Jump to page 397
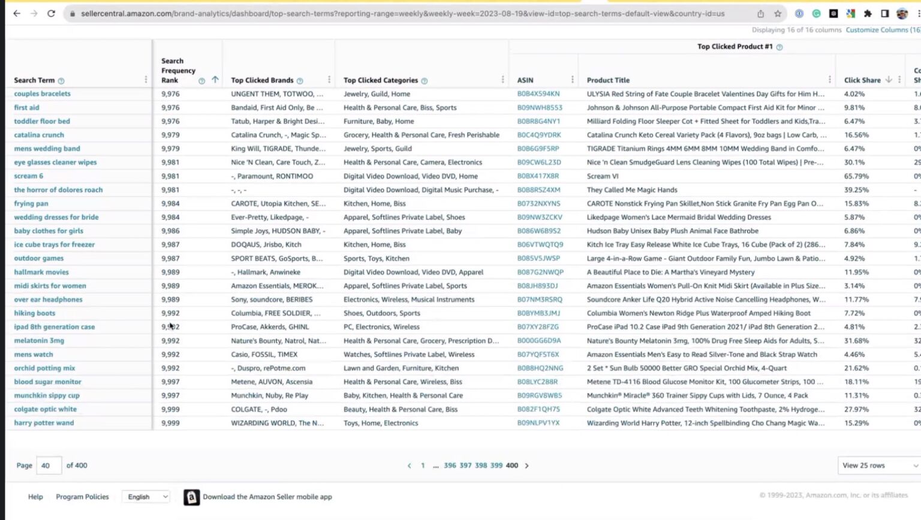This screenshot has height=520, width=921. (465, 465)
